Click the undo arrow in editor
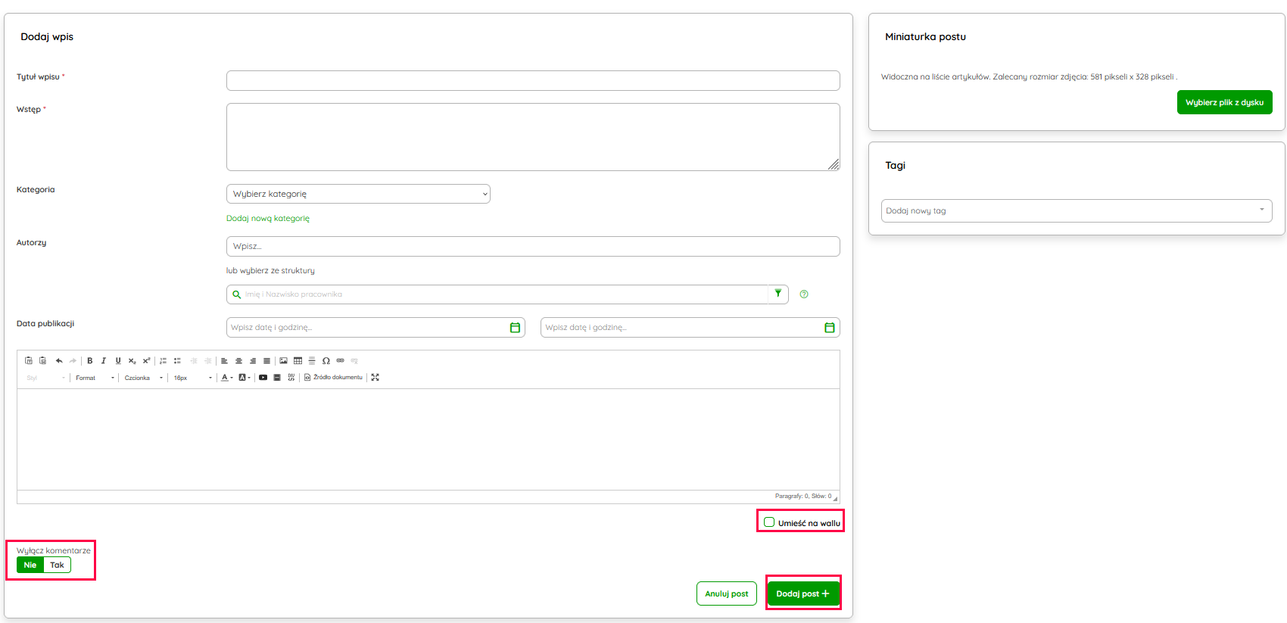The image size is (1287, 623). coord(59,361)
